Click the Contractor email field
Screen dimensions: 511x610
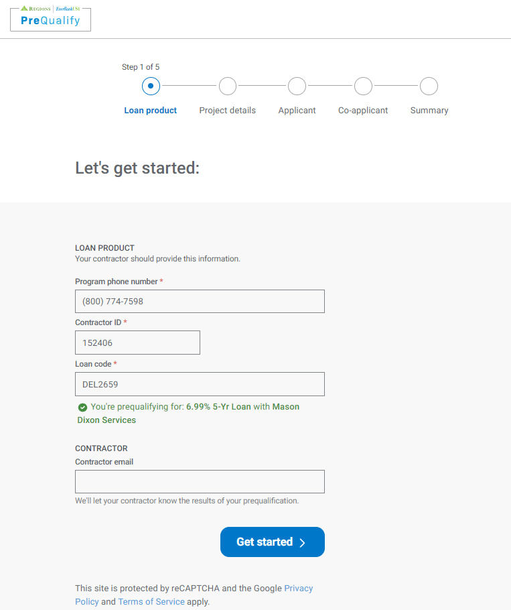coord(200,482)
